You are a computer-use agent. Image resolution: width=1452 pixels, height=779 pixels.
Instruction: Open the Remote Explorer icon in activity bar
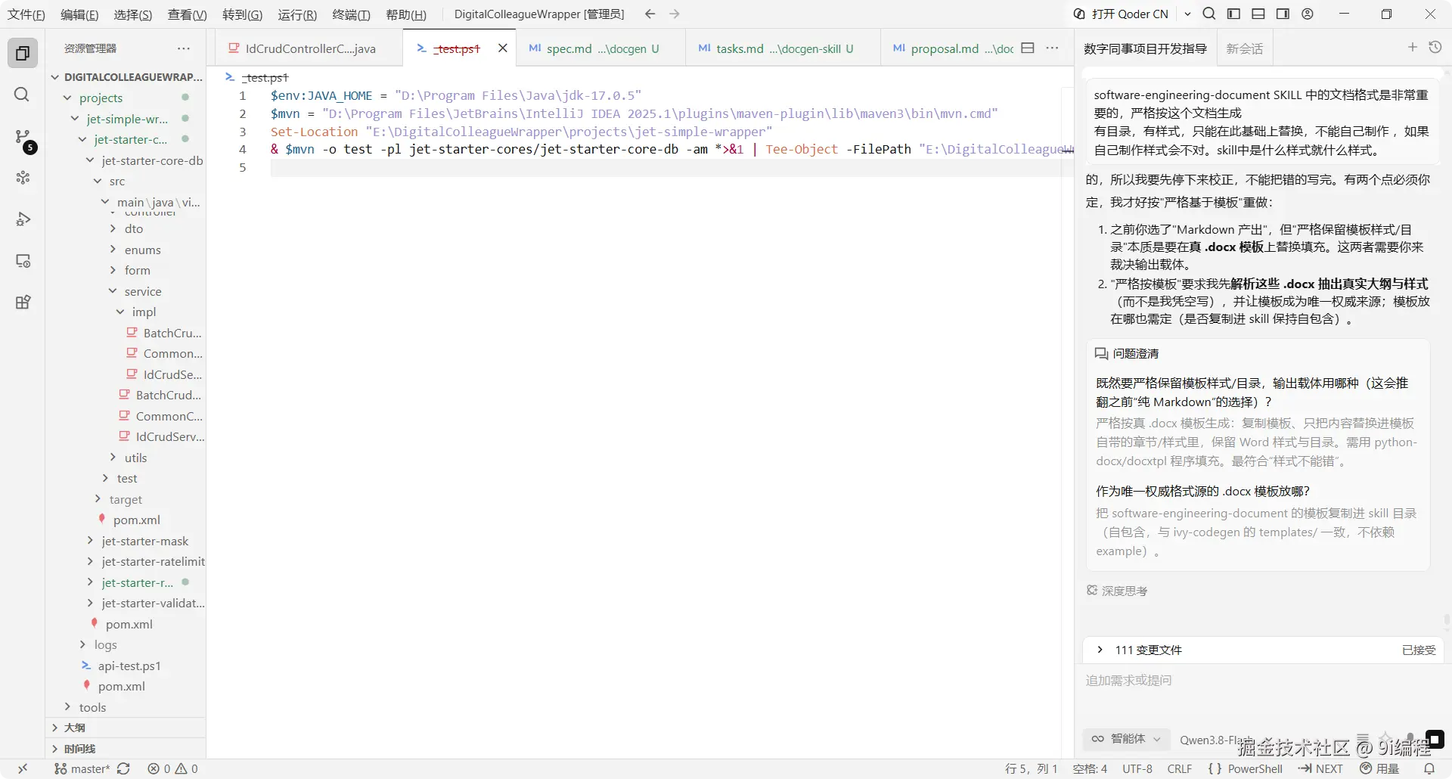(23, 261)
